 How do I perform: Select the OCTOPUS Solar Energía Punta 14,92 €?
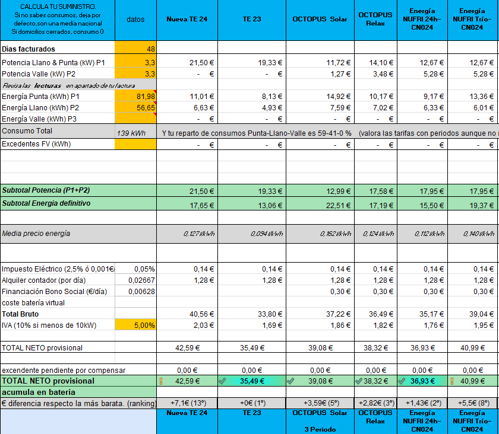(x=320, y=96)
